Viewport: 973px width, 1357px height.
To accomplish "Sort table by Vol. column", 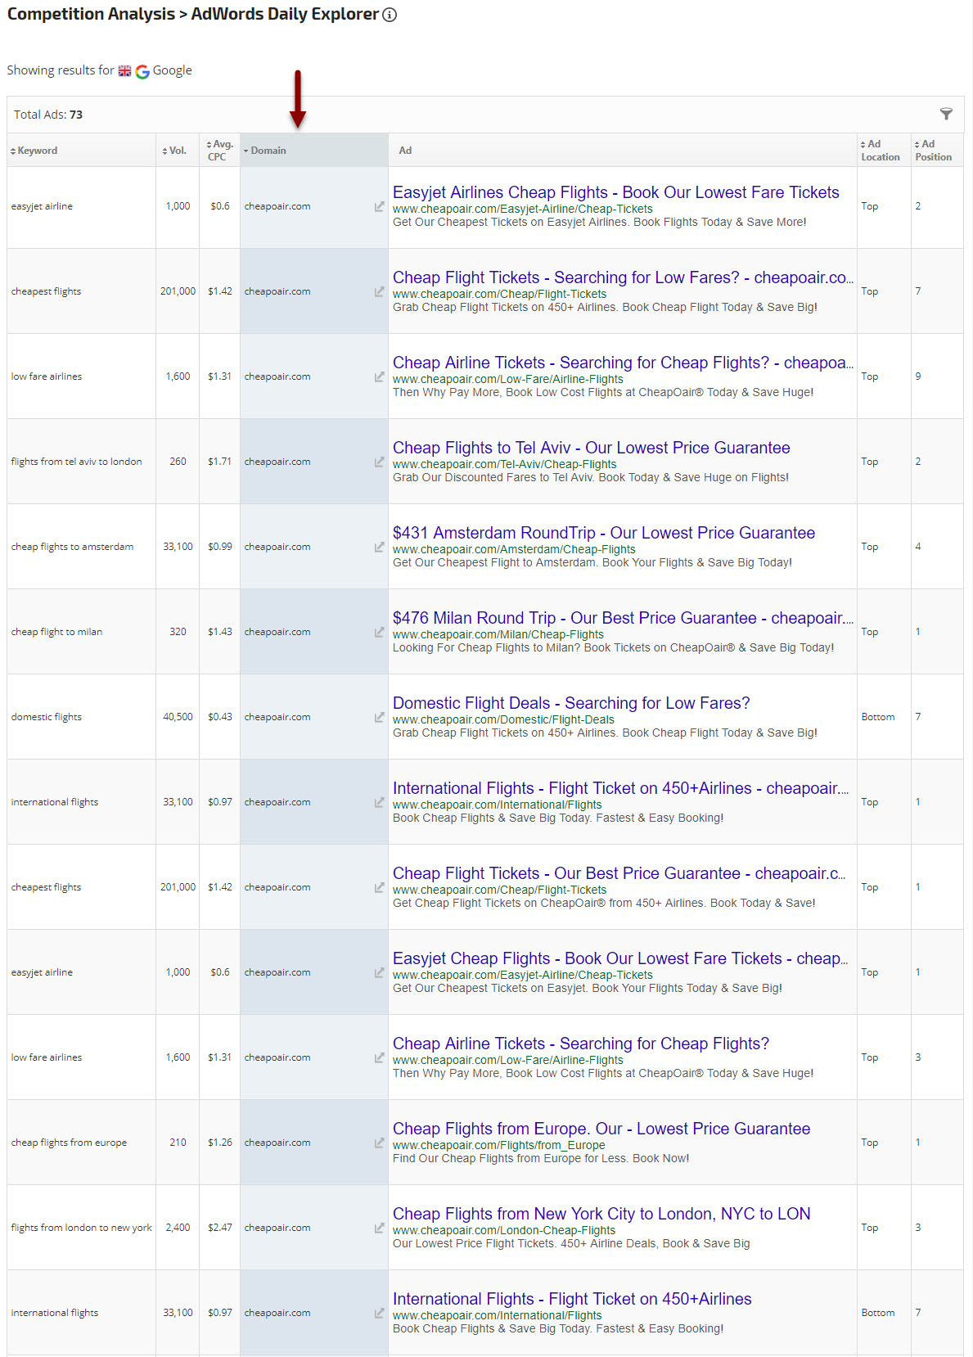I will 174,151.
